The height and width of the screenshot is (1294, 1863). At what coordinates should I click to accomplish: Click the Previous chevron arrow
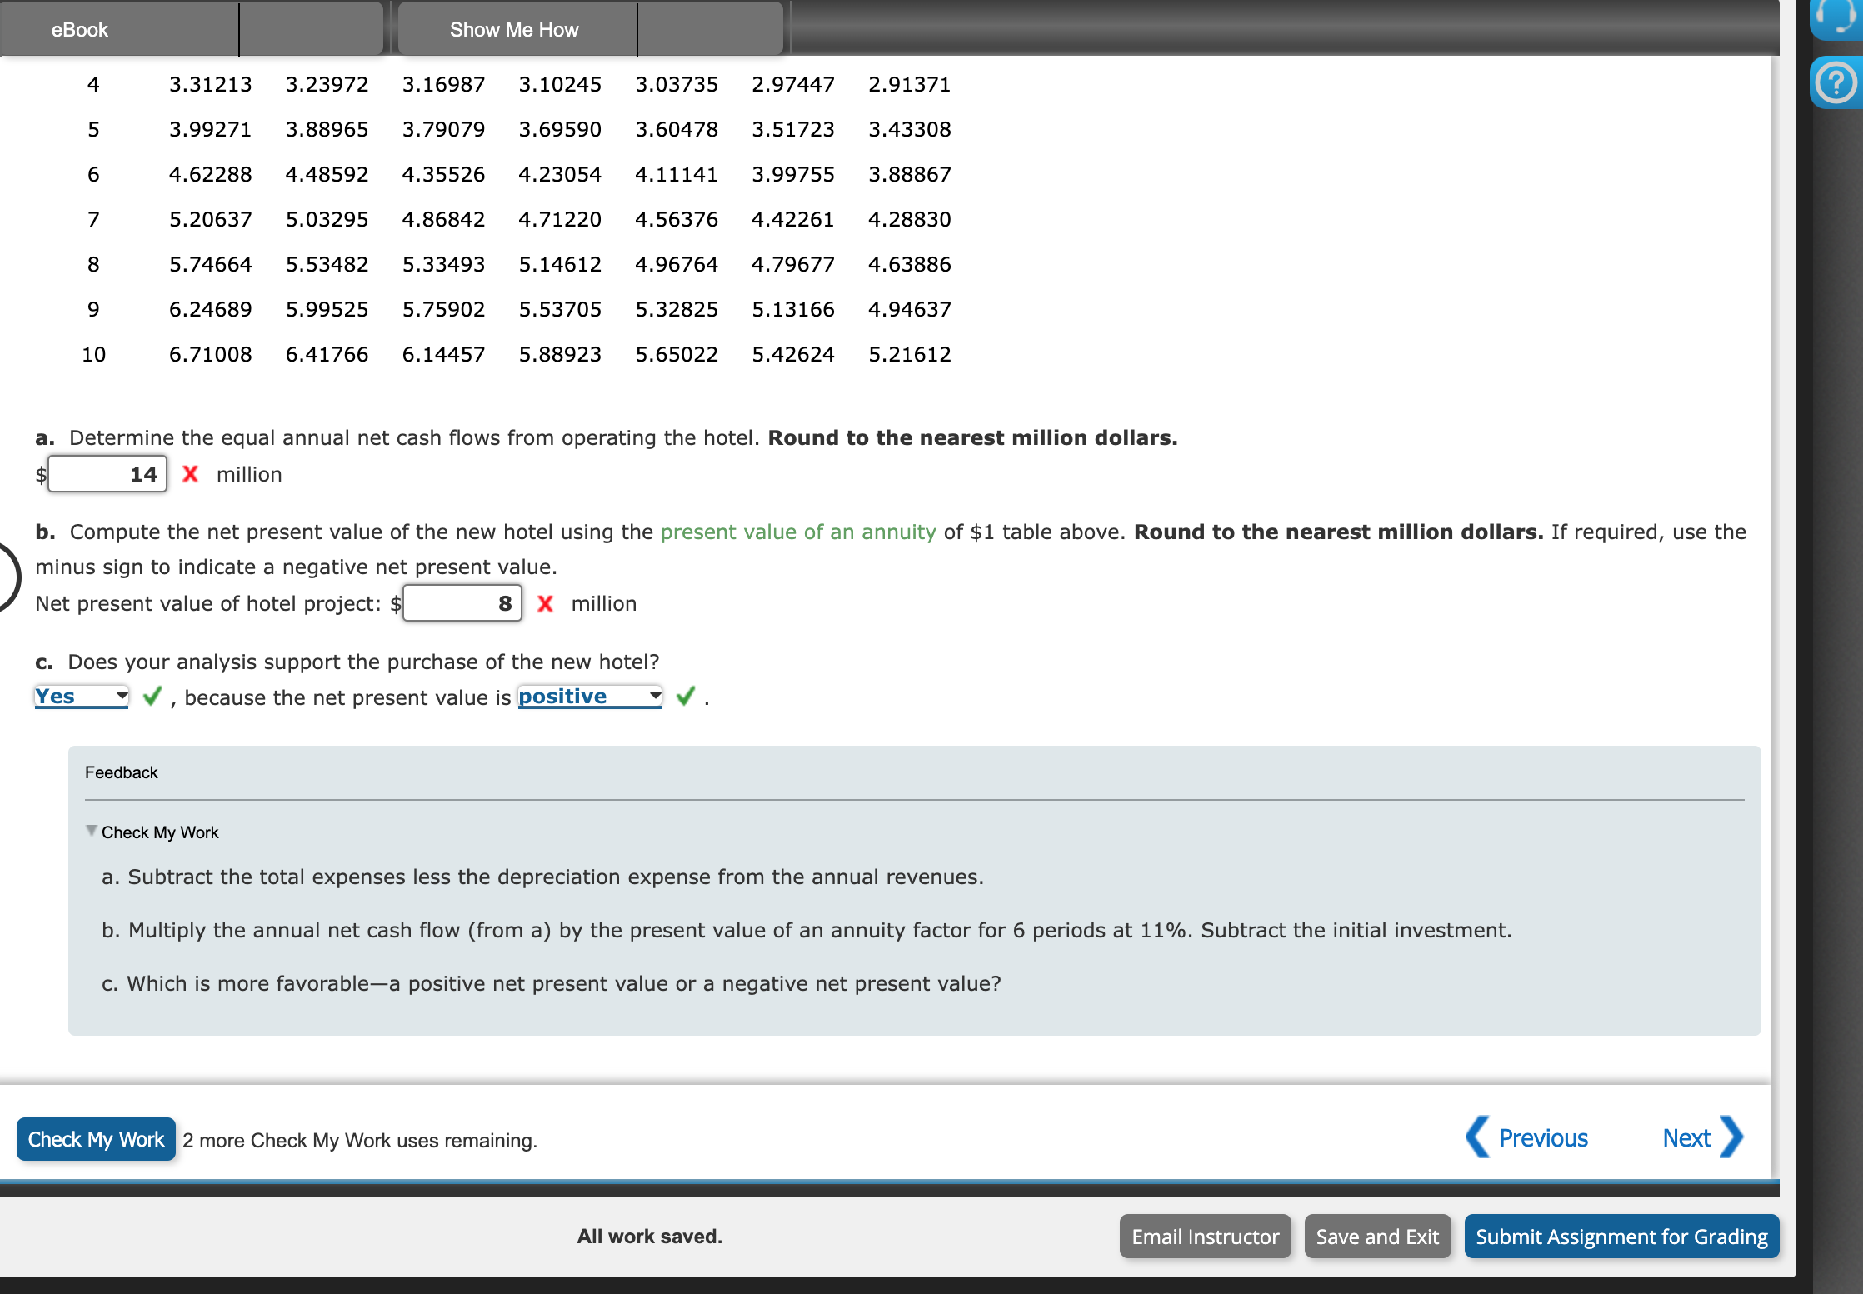pyautogui.click(x=1478, y=1137)
